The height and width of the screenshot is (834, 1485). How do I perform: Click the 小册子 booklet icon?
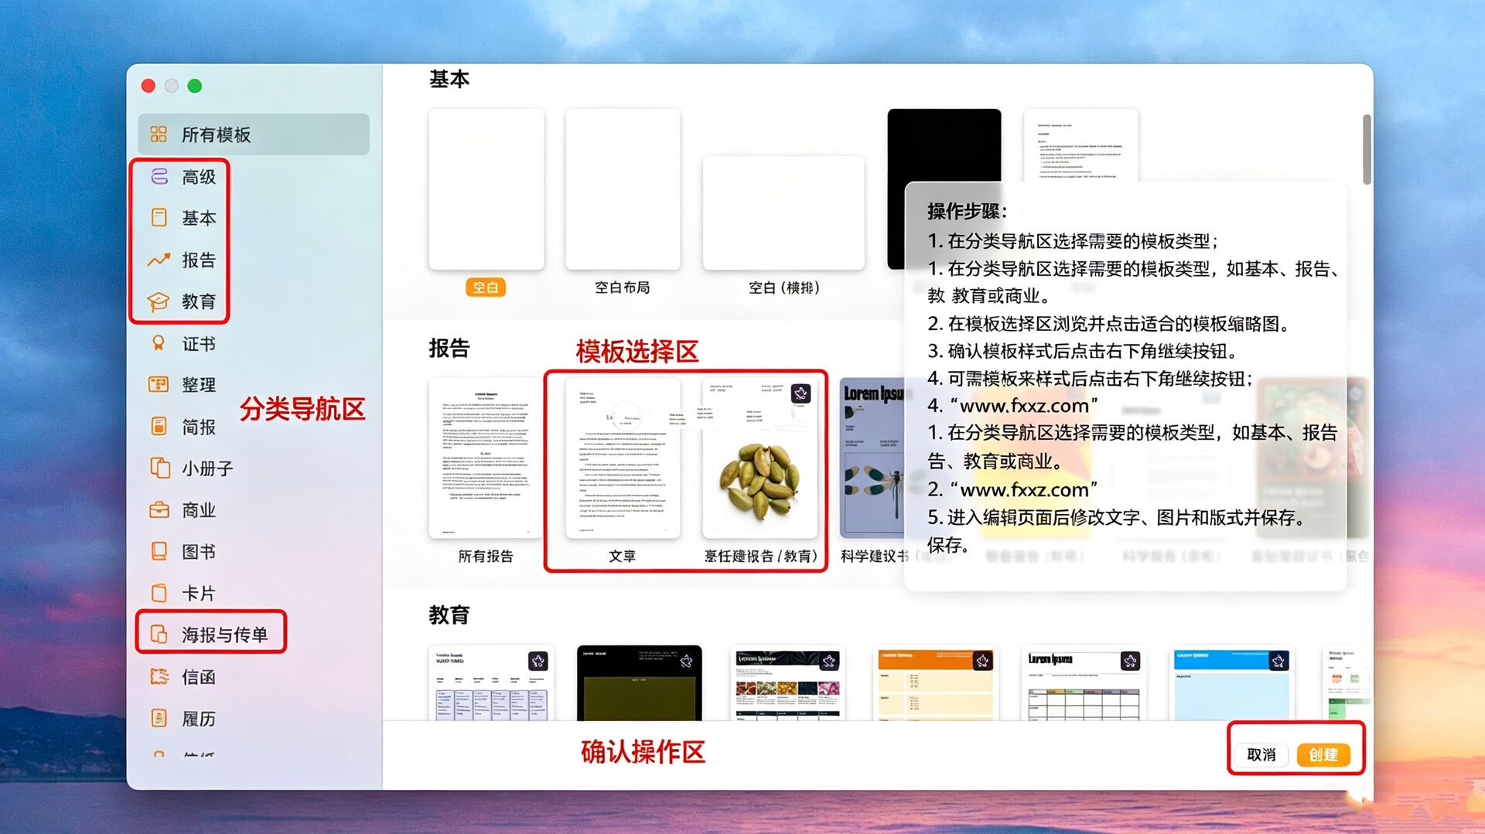click(x=159, y=468)
